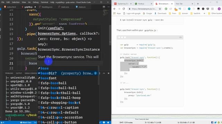Select the 'base' suggestion with wrench icon
The image size is (222, 124).
click(x=68, y=68)
